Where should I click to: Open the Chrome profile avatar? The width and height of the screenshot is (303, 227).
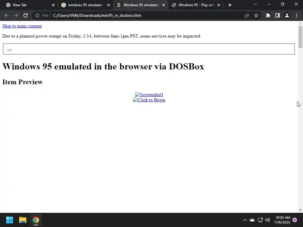pyautogui.click(x=287, y=15)
